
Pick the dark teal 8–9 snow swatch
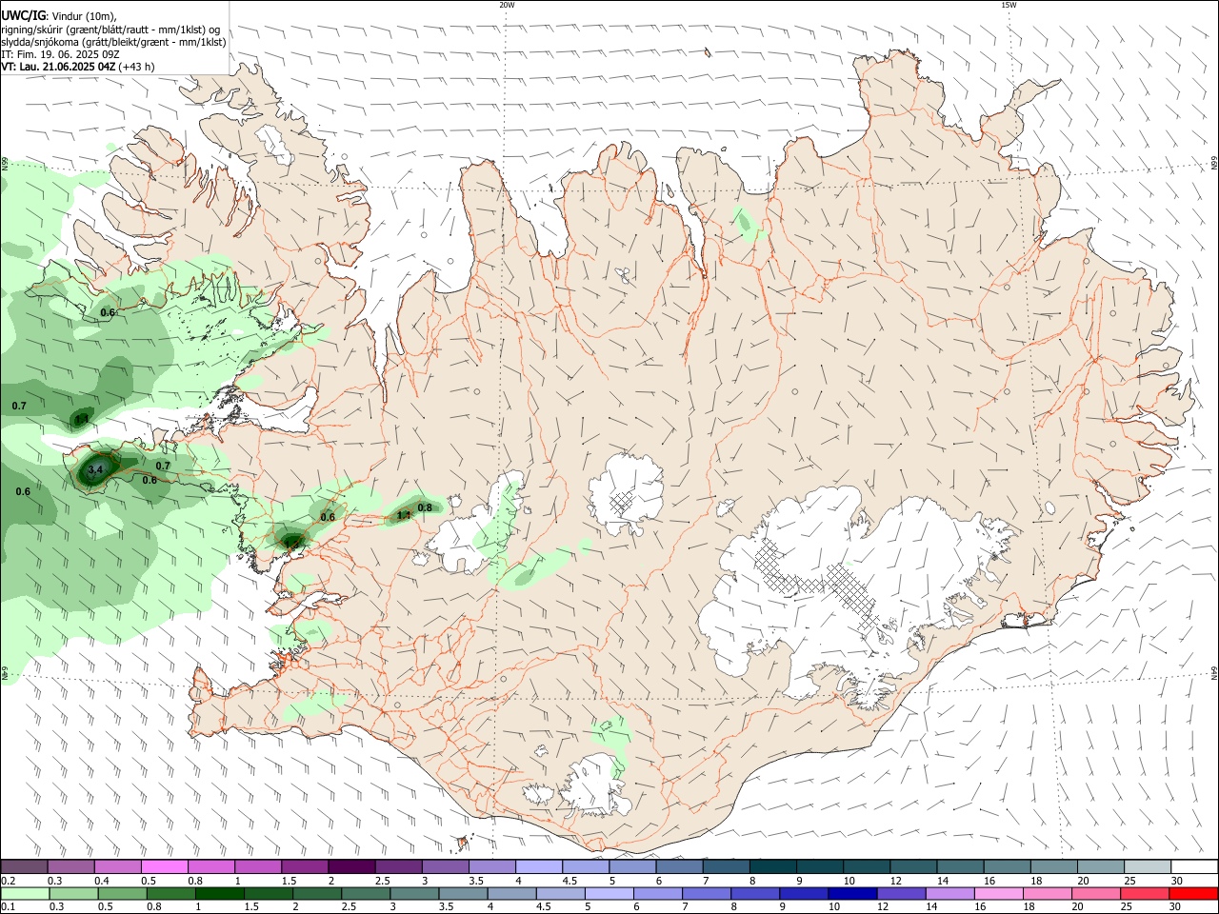(x=772, y=866)
